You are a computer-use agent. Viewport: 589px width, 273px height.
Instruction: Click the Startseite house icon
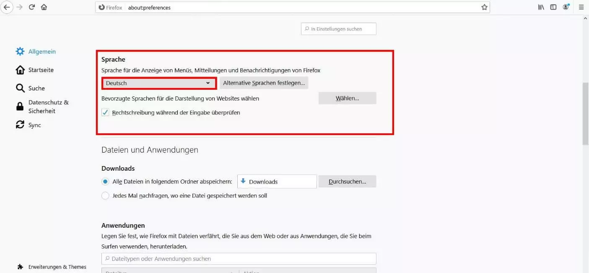coord(20,70)
